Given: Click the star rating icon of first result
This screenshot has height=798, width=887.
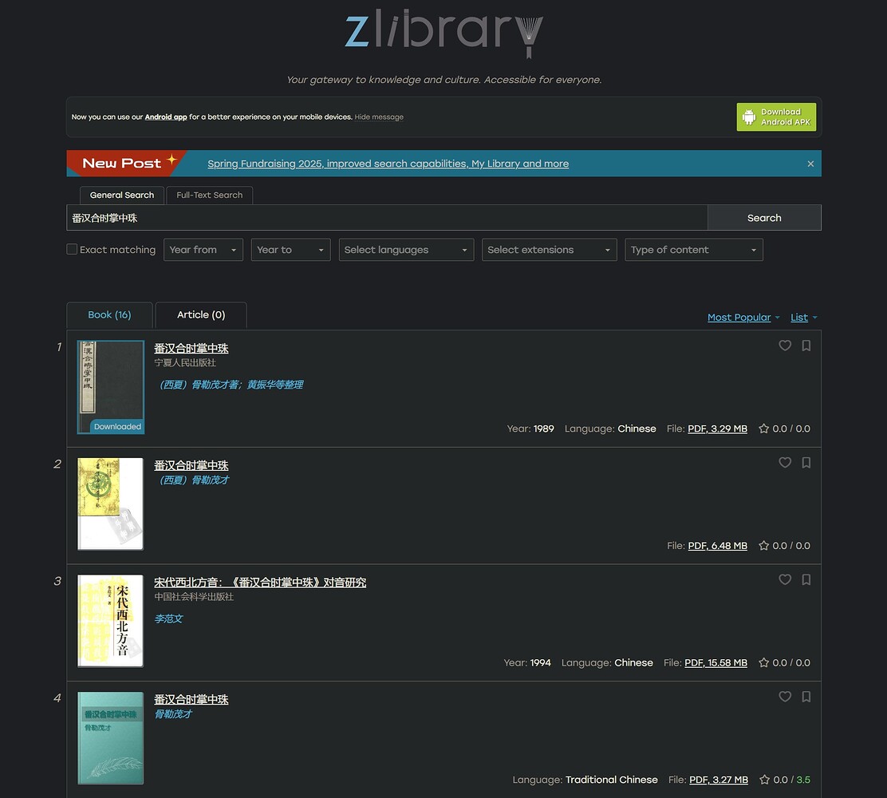Looking at the screenshot, I should click(x=763, y=429).
